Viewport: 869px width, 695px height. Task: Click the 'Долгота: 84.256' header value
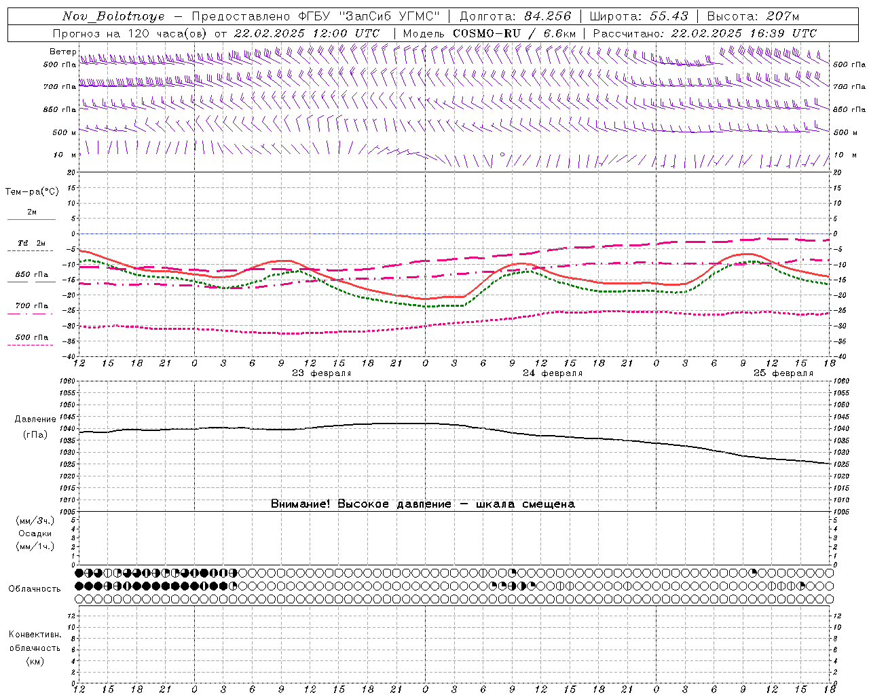coord(515,16)
